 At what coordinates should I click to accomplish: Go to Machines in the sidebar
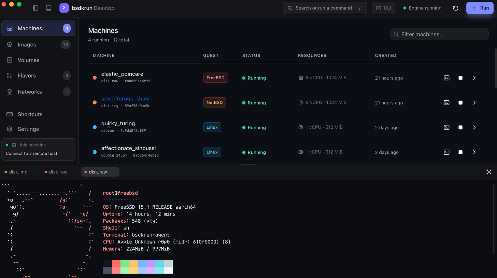(38, 28)
